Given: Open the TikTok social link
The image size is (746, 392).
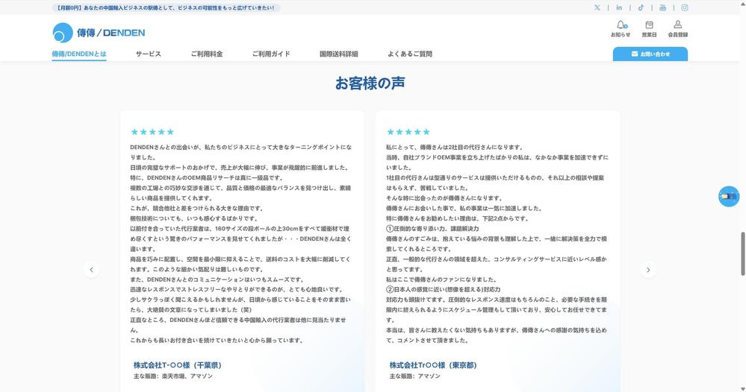Looking at the screenshot, I should coord(641,7).
